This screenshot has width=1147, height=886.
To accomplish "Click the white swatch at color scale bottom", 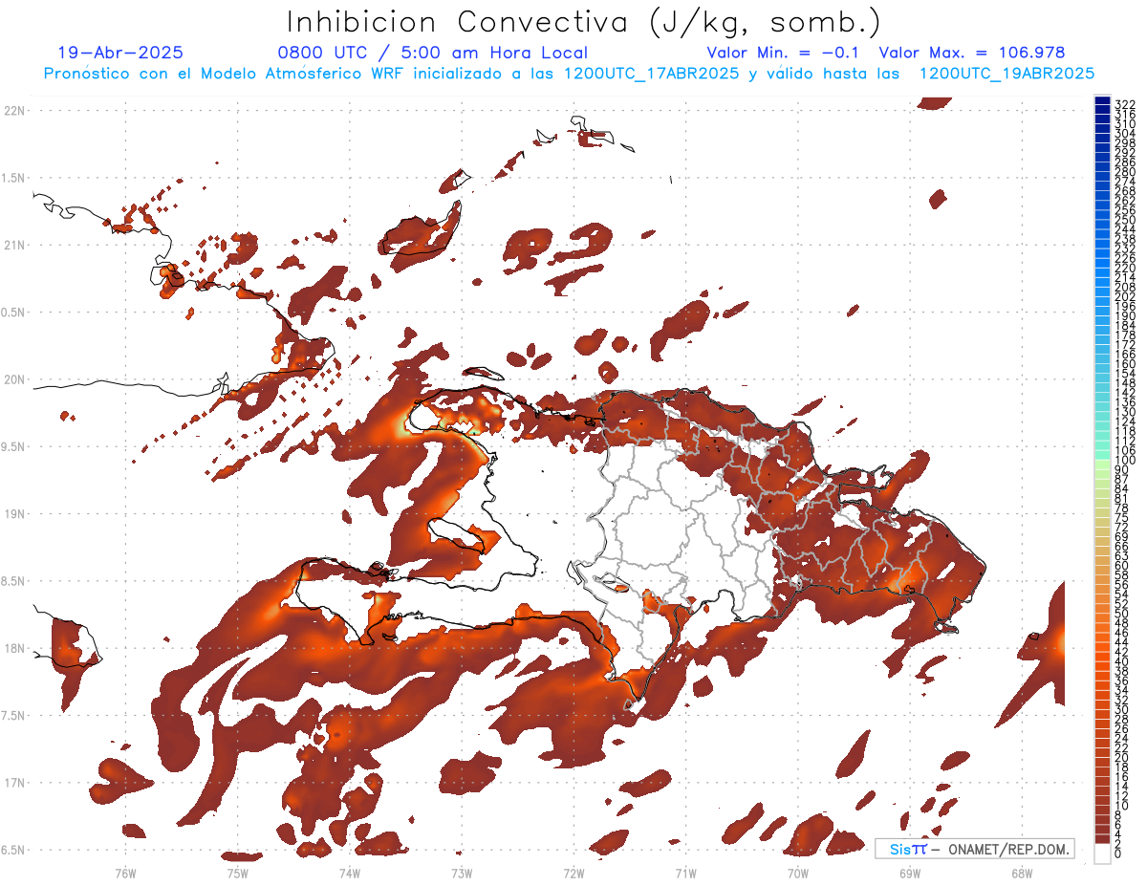I will pos(1103,853).
